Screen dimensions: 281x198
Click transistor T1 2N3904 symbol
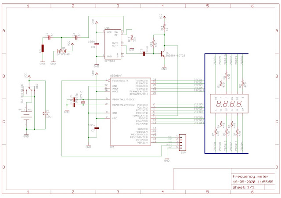click(163, 53)
